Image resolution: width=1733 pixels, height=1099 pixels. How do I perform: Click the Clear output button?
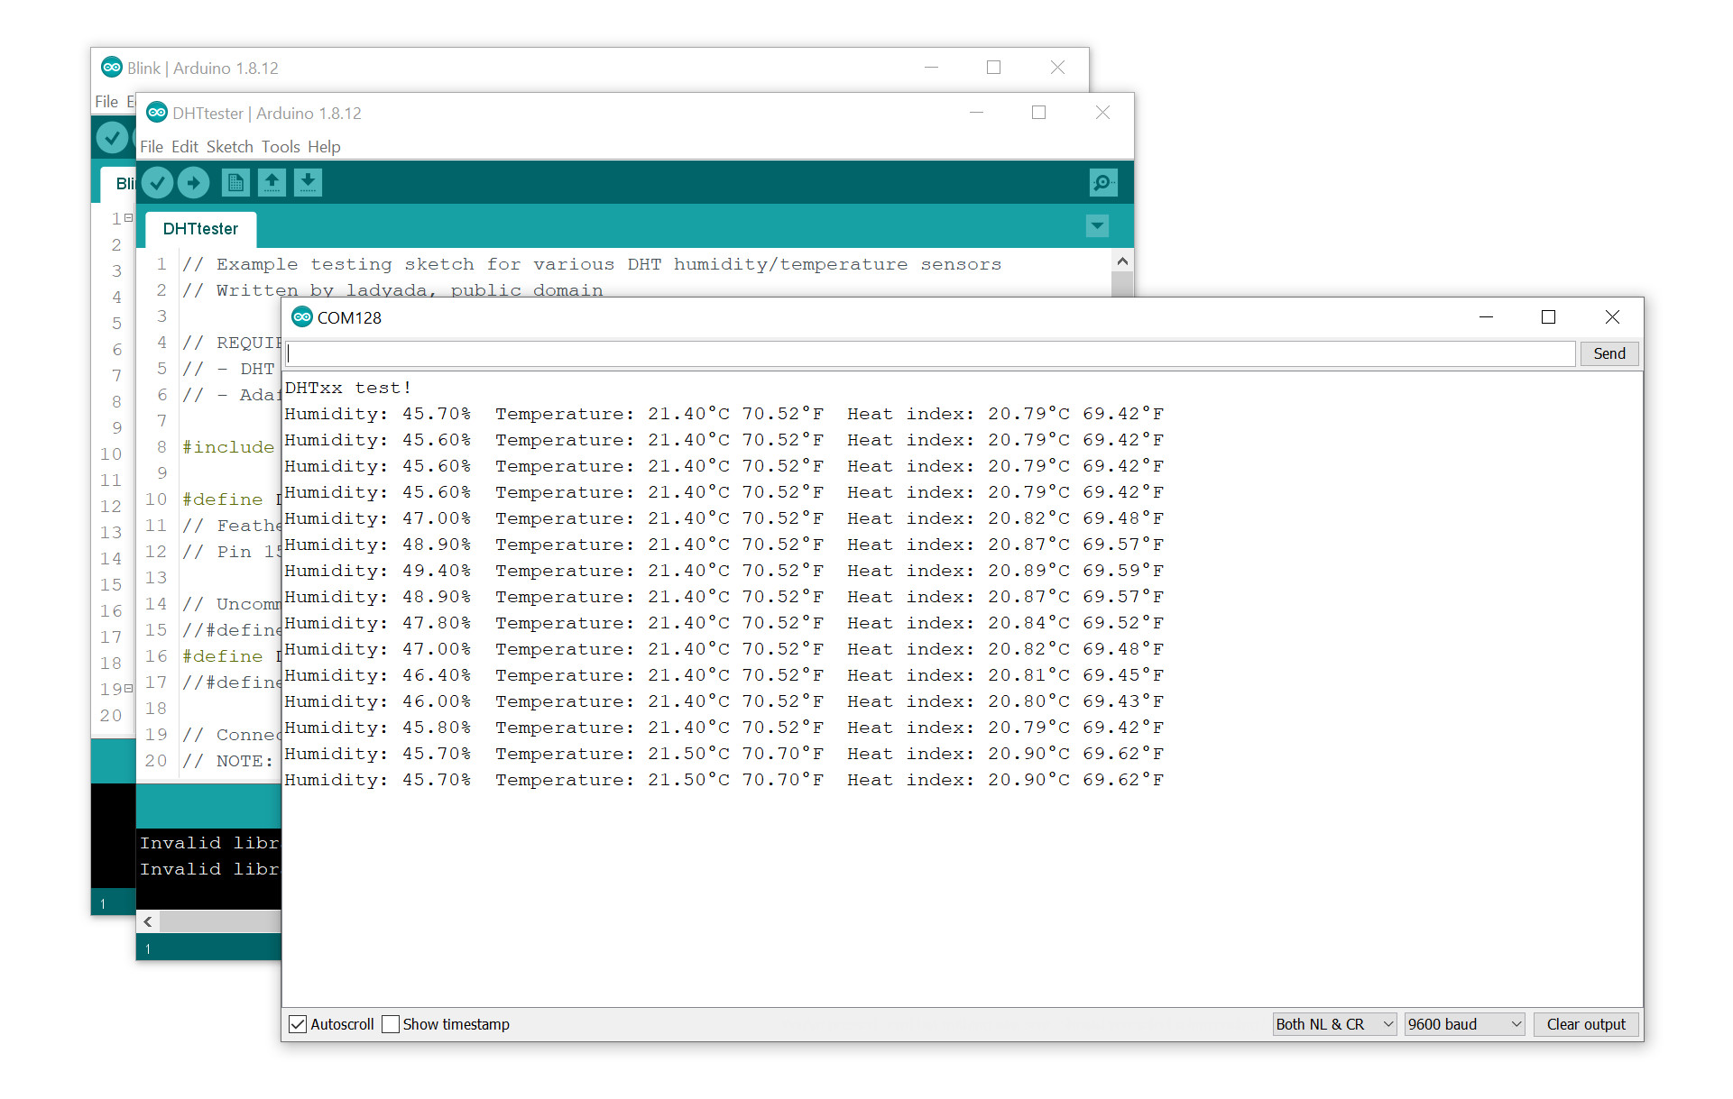pos(1586,1024)
